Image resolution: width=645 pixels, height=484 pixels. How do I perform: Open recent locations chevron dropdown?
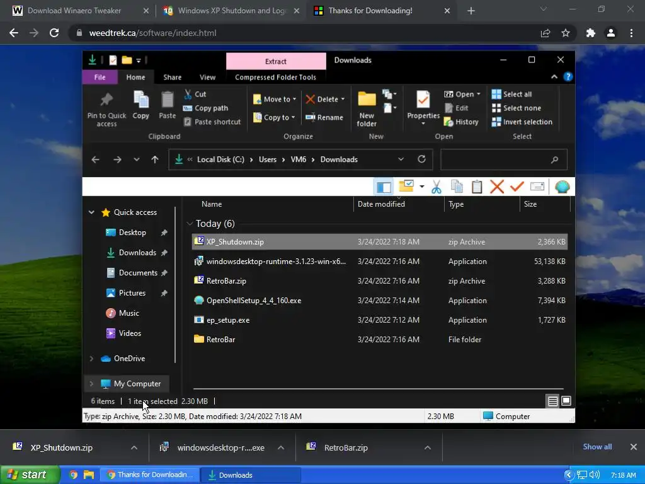click(137, 159)
